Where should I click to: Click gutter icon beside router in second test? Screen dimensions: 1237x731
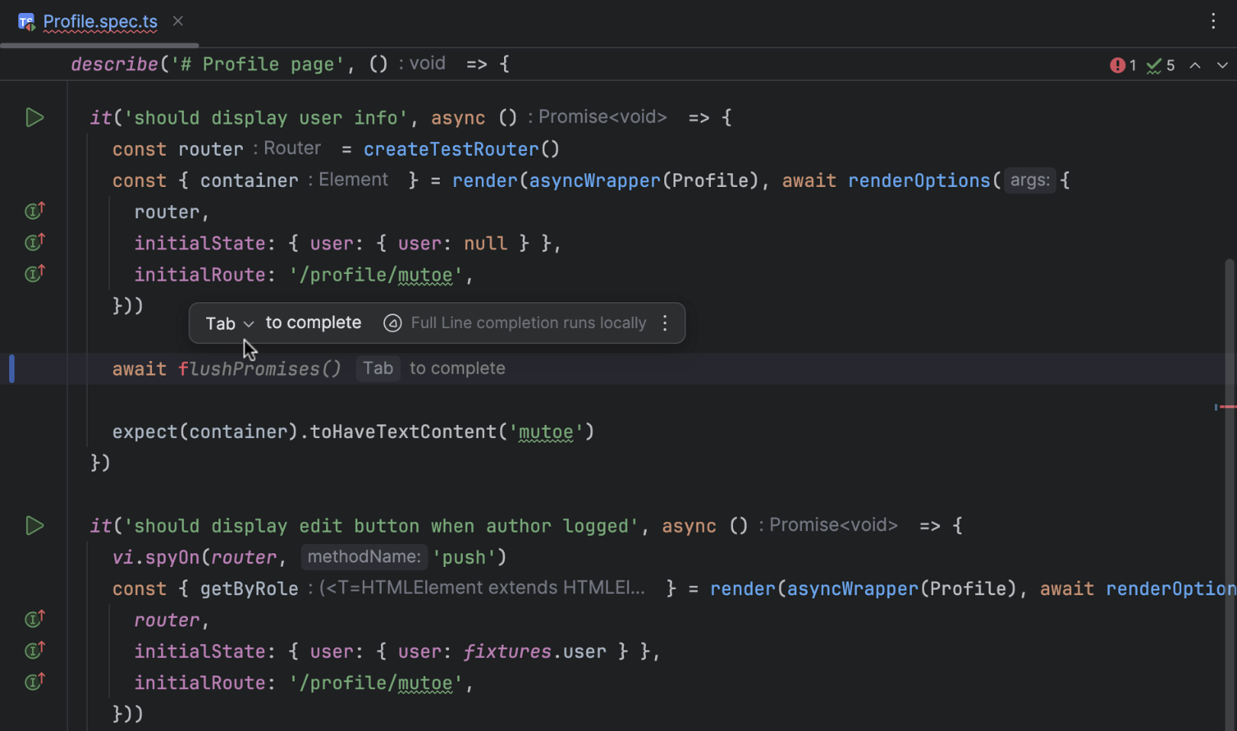pyautogui.click(x=34, y=619)
